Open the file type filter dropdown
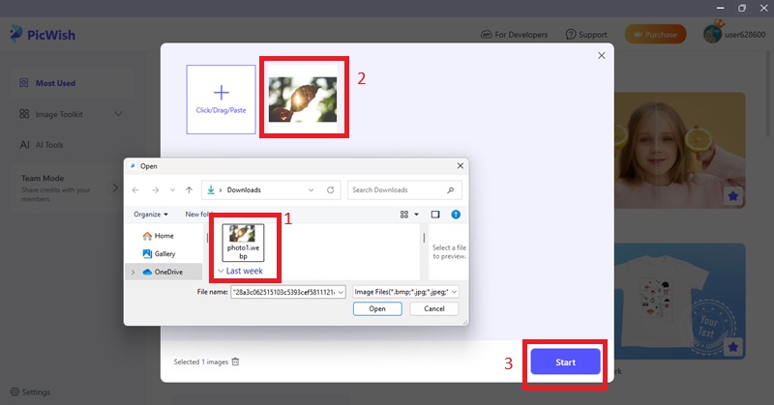The width and height of the screenshot is (774, 405). tap(405, 291)
